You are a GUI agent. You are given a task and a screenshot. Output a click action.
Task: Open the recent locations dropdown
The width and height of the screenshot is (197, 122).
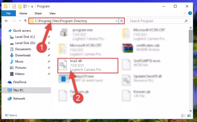[20, 21]
